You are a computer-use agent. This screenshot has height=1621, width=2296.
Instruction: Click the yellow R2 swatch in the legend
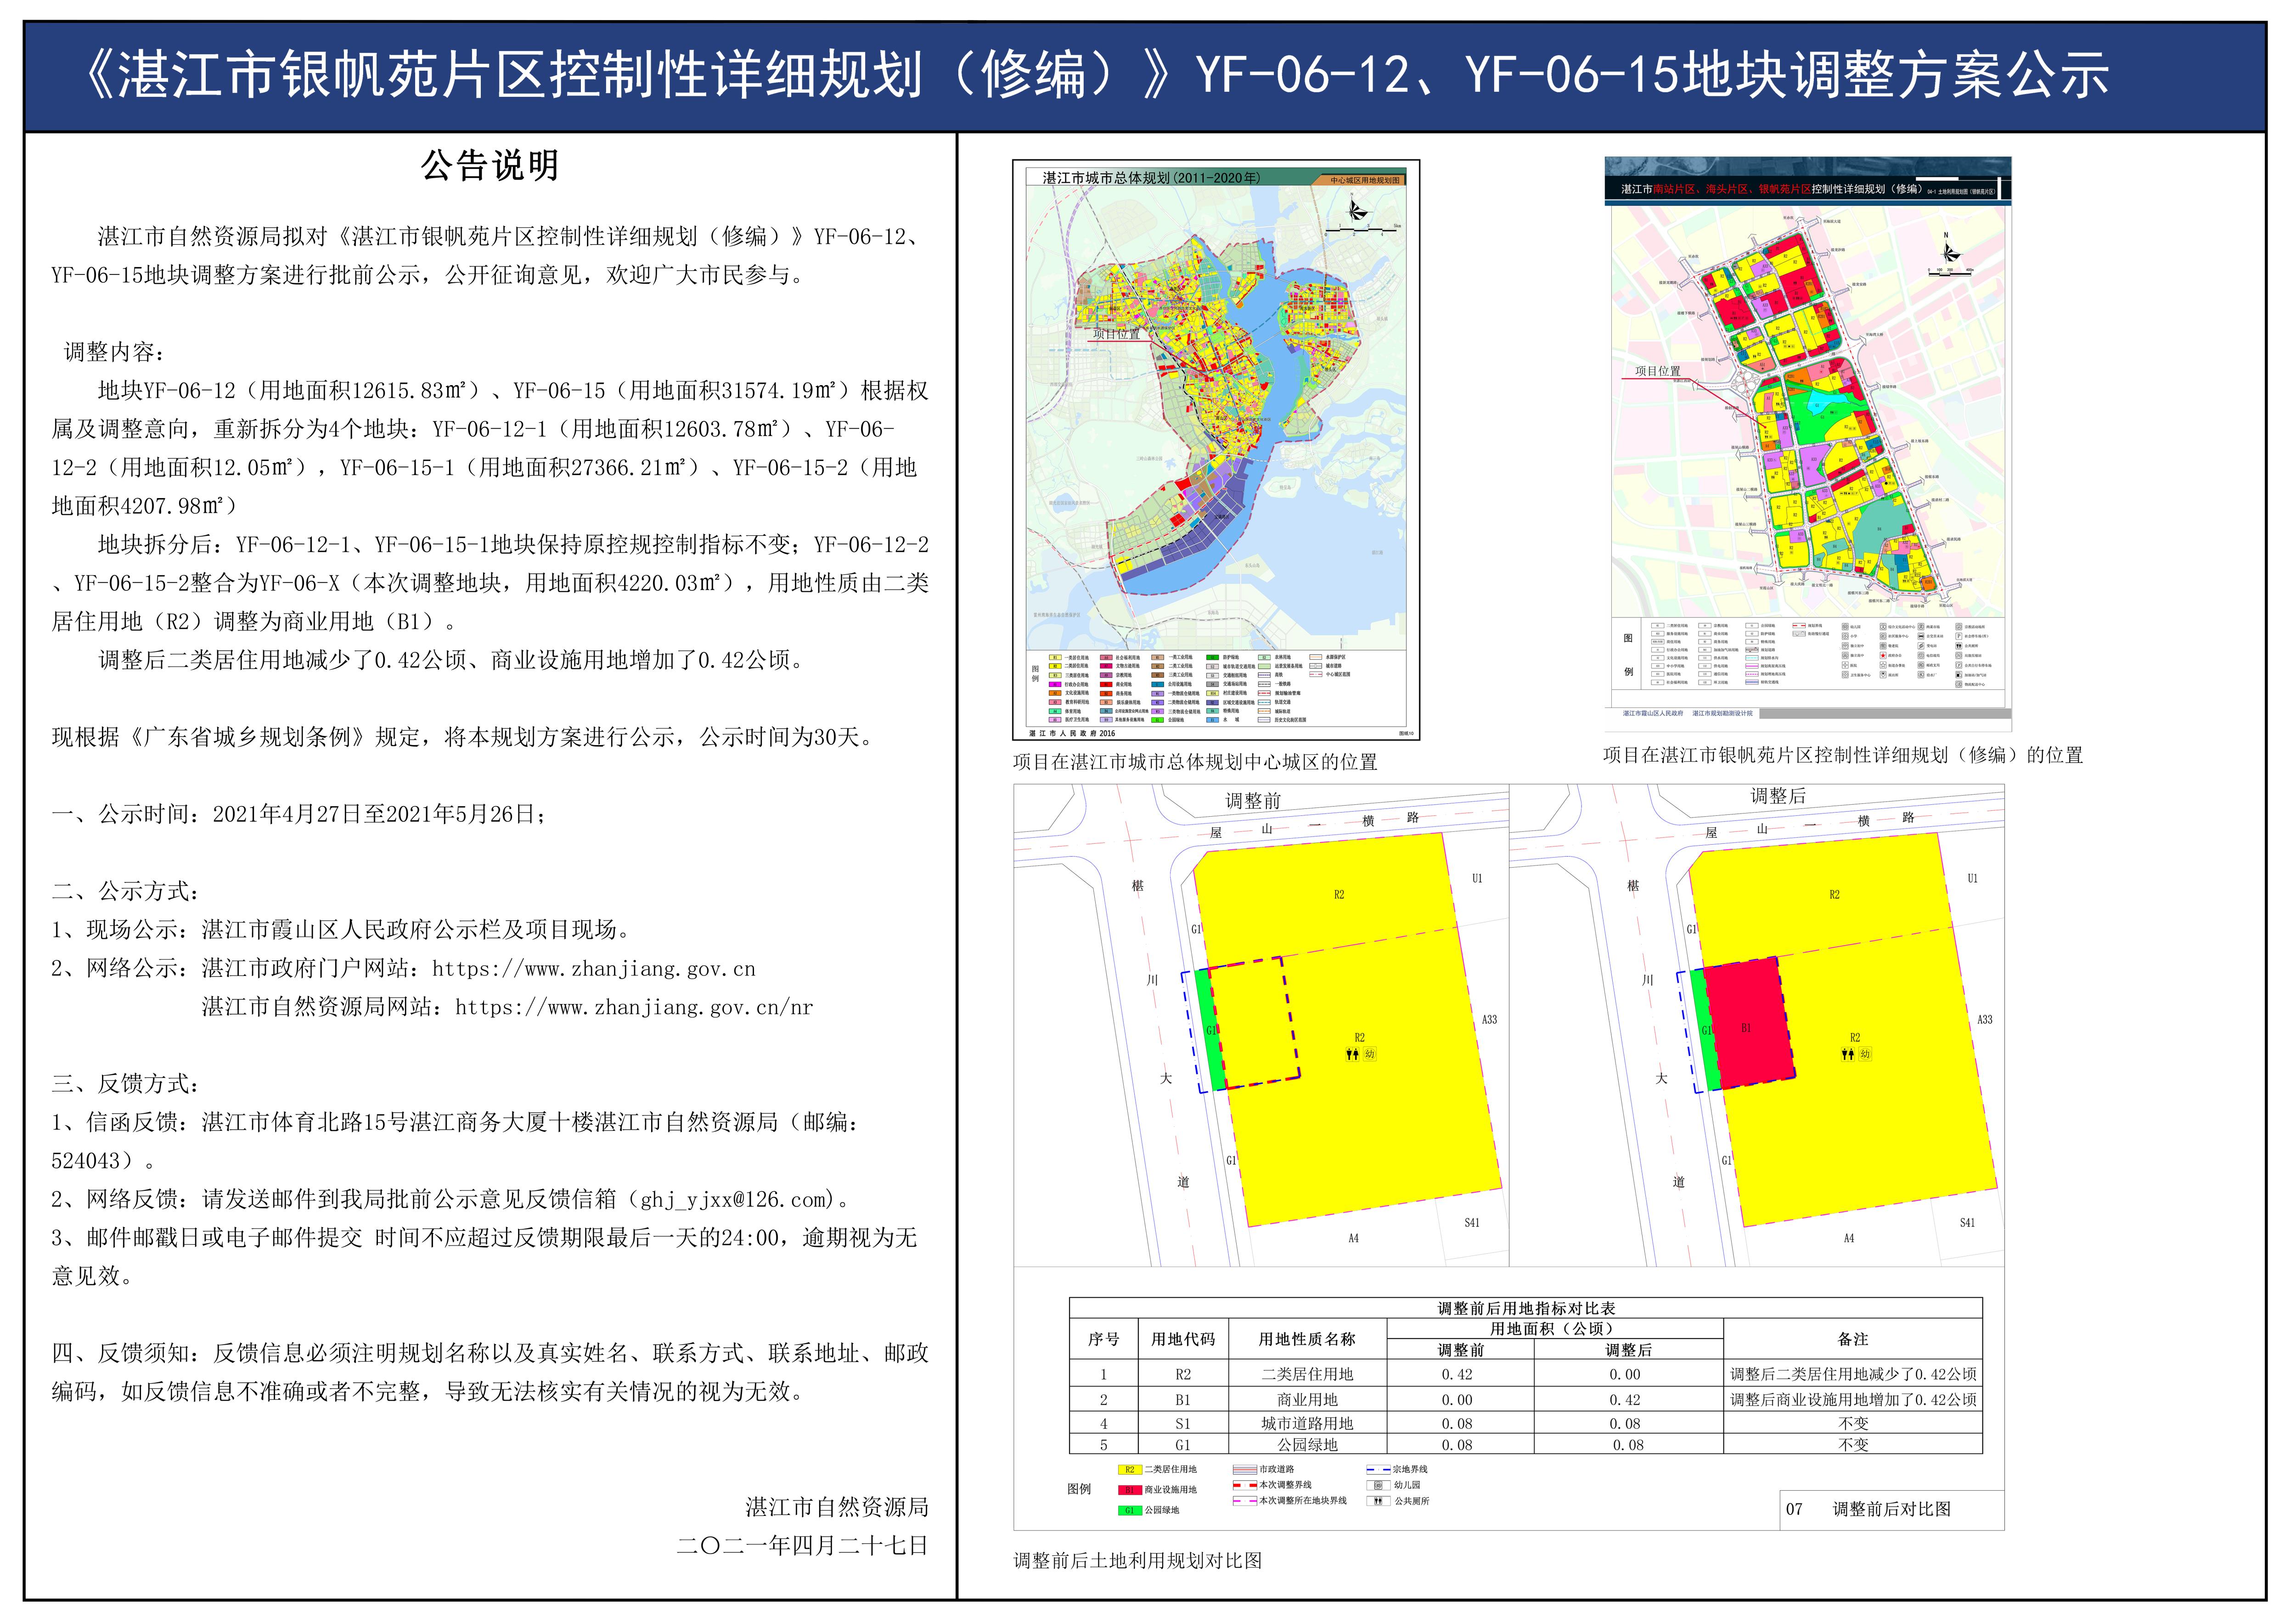pos(1129,1470)
